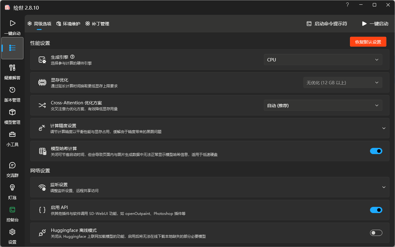Disable the 启用 API switch
This screenshot has height=247, width=395.
(x=376, y=210)
